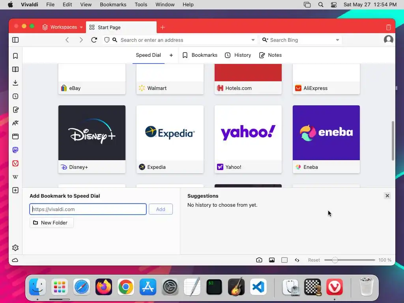
Task: Open the Vivaldi web panel in sidebar
Action: pos(15,163)
